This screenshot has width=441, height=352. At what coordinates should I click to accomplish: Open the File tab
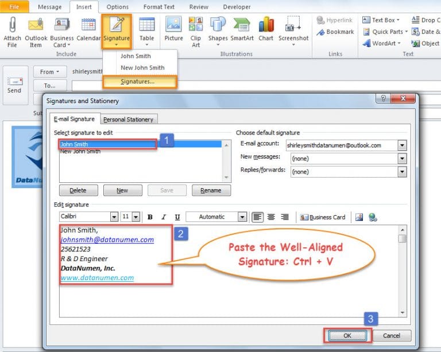[14, 7]
